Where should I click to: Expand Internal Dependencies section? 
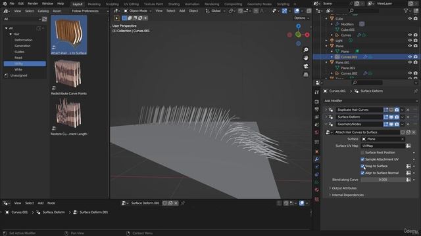click(348, 195)
